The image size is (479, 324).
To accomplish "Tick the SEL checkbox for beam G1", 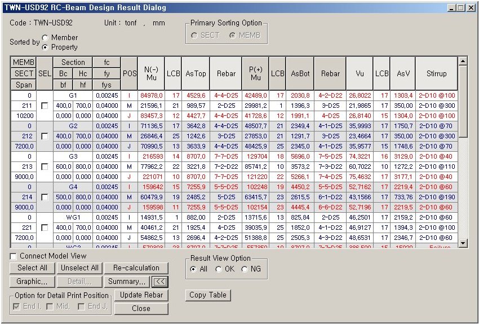I will coord(45,106).
